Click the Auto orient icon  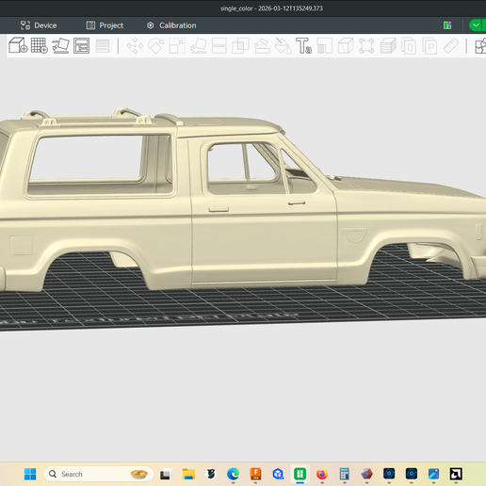60,45
